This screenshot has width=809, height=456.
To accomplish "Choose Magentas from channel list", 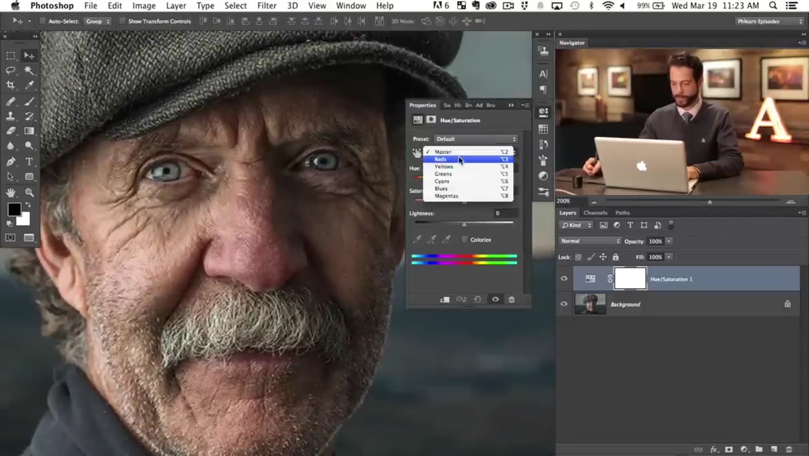I will click(x=468, y=196).
